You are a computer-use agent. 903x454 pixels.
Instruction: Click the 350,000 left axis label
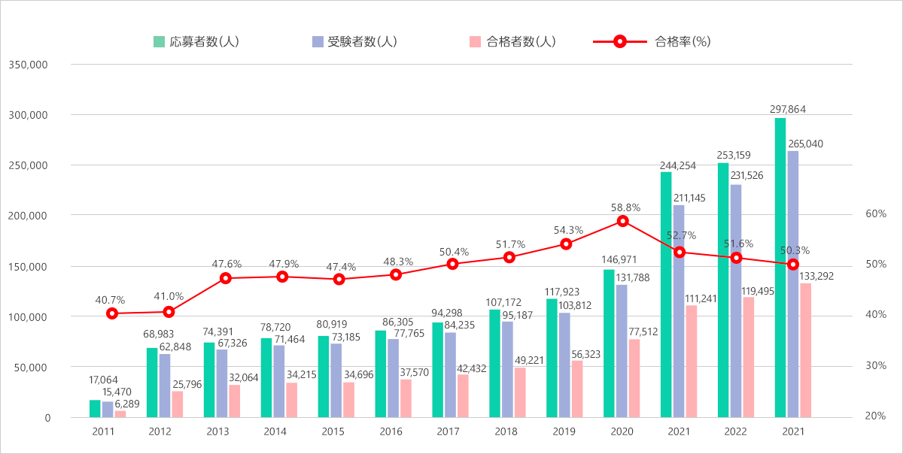(29, 65)
